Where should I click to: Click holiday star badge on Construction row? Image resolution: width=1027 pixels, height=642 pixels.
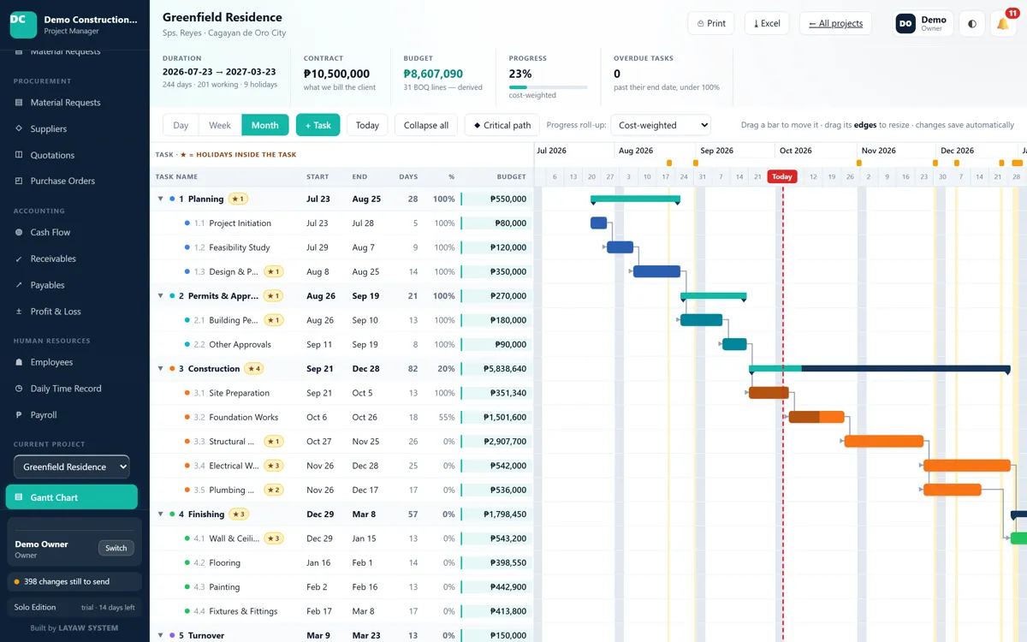tap(254, 369)
